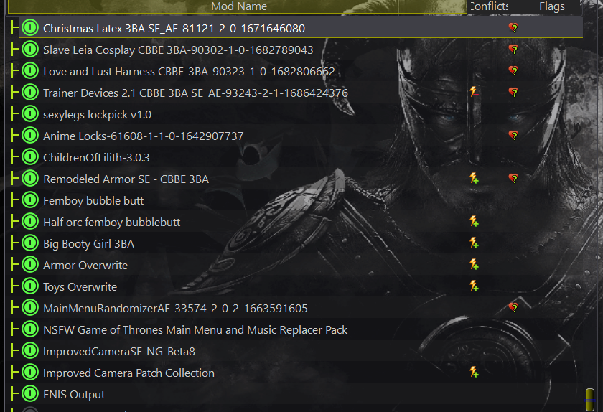The height and width of the screenshot is (412, 603).
Task: Disable the NSFW Game of Thrones Main Menu mod
Action: click(x=30, y=329)
